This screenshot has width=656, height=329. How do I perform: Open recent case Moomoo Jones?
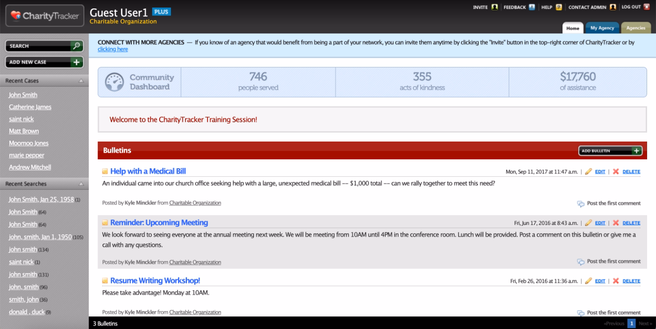[29, 143]
